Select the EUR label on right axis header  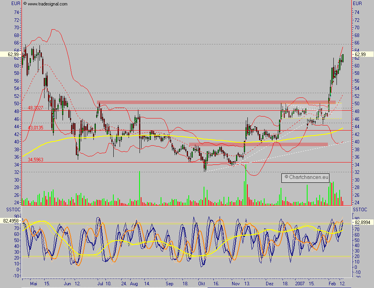358,3
